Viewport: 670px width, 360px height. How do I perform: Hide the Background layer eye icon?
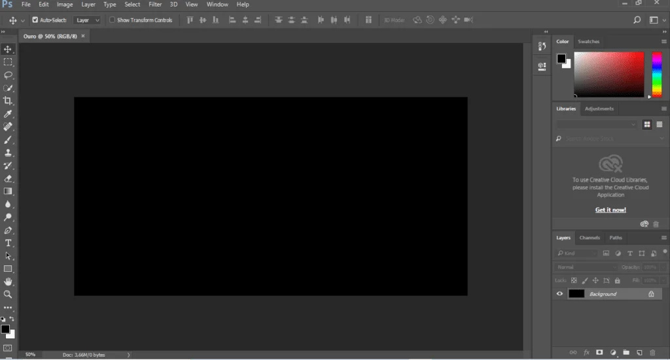click(x=559, y=294)
